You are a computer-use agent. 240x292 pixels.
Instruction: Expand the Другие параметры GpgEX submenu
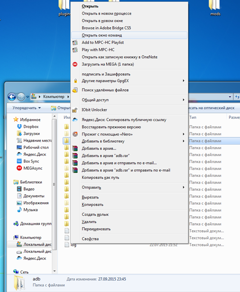(x=184, y=80)
